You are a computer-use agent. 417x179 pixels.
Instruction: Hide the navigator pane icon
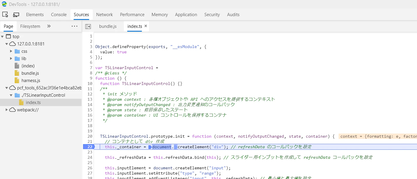click(x=88, y=26)
